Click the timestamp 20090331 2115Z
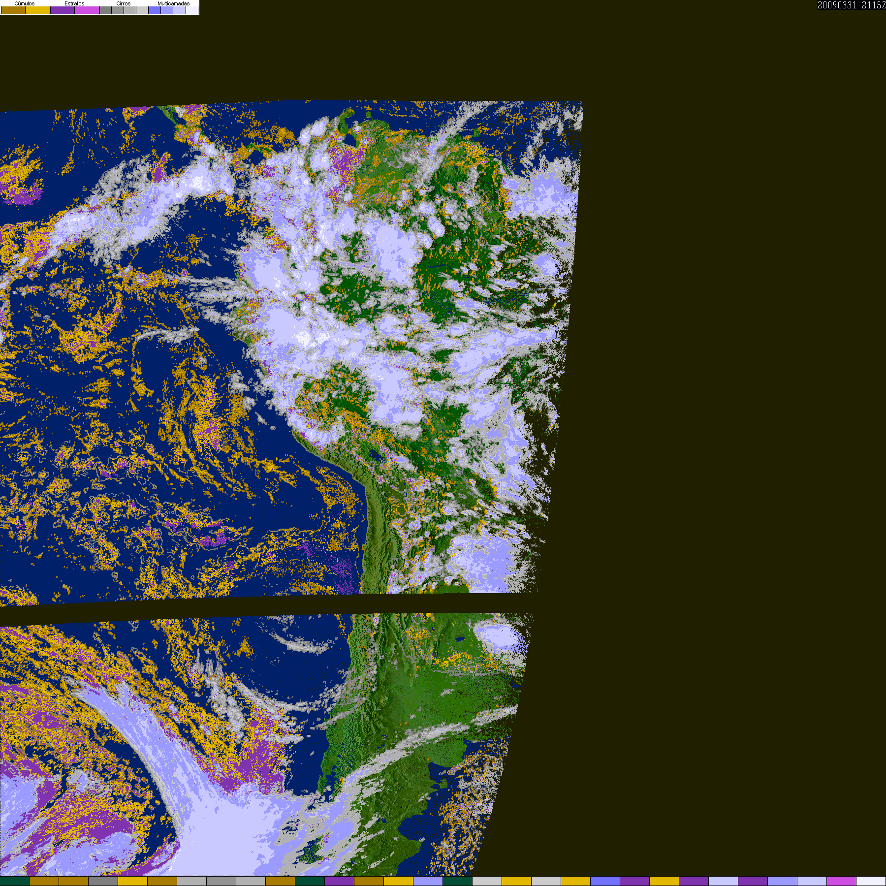Screen dimensions: 886x886 click(x=852, y=5)
